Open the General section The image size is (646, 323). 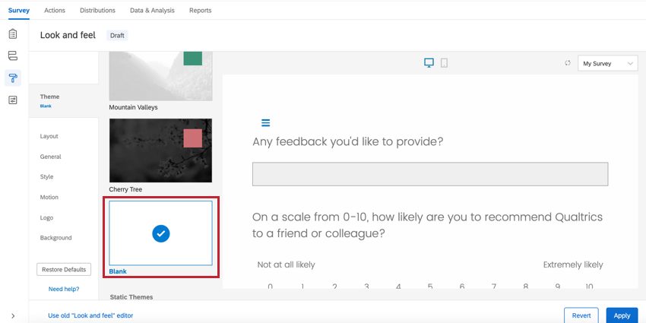[x=51, y=157]
